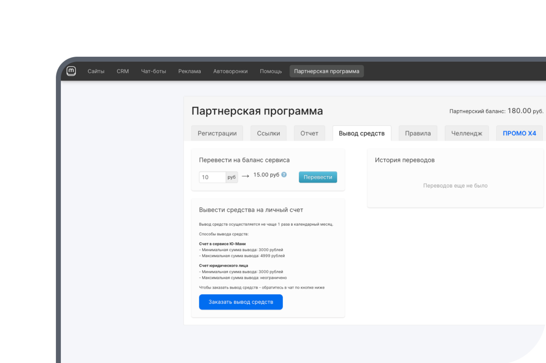Open the Отчет tab

(x=309, y=133)
